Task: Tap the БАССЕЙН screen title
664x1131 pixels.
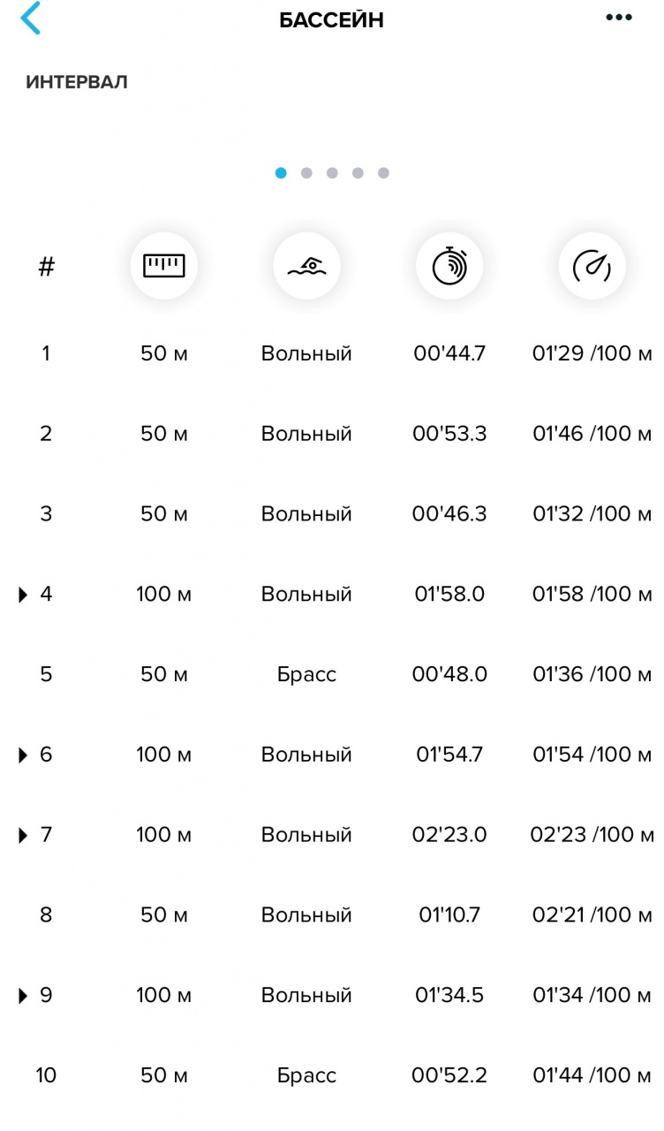Action: click(x=331, y=20)
